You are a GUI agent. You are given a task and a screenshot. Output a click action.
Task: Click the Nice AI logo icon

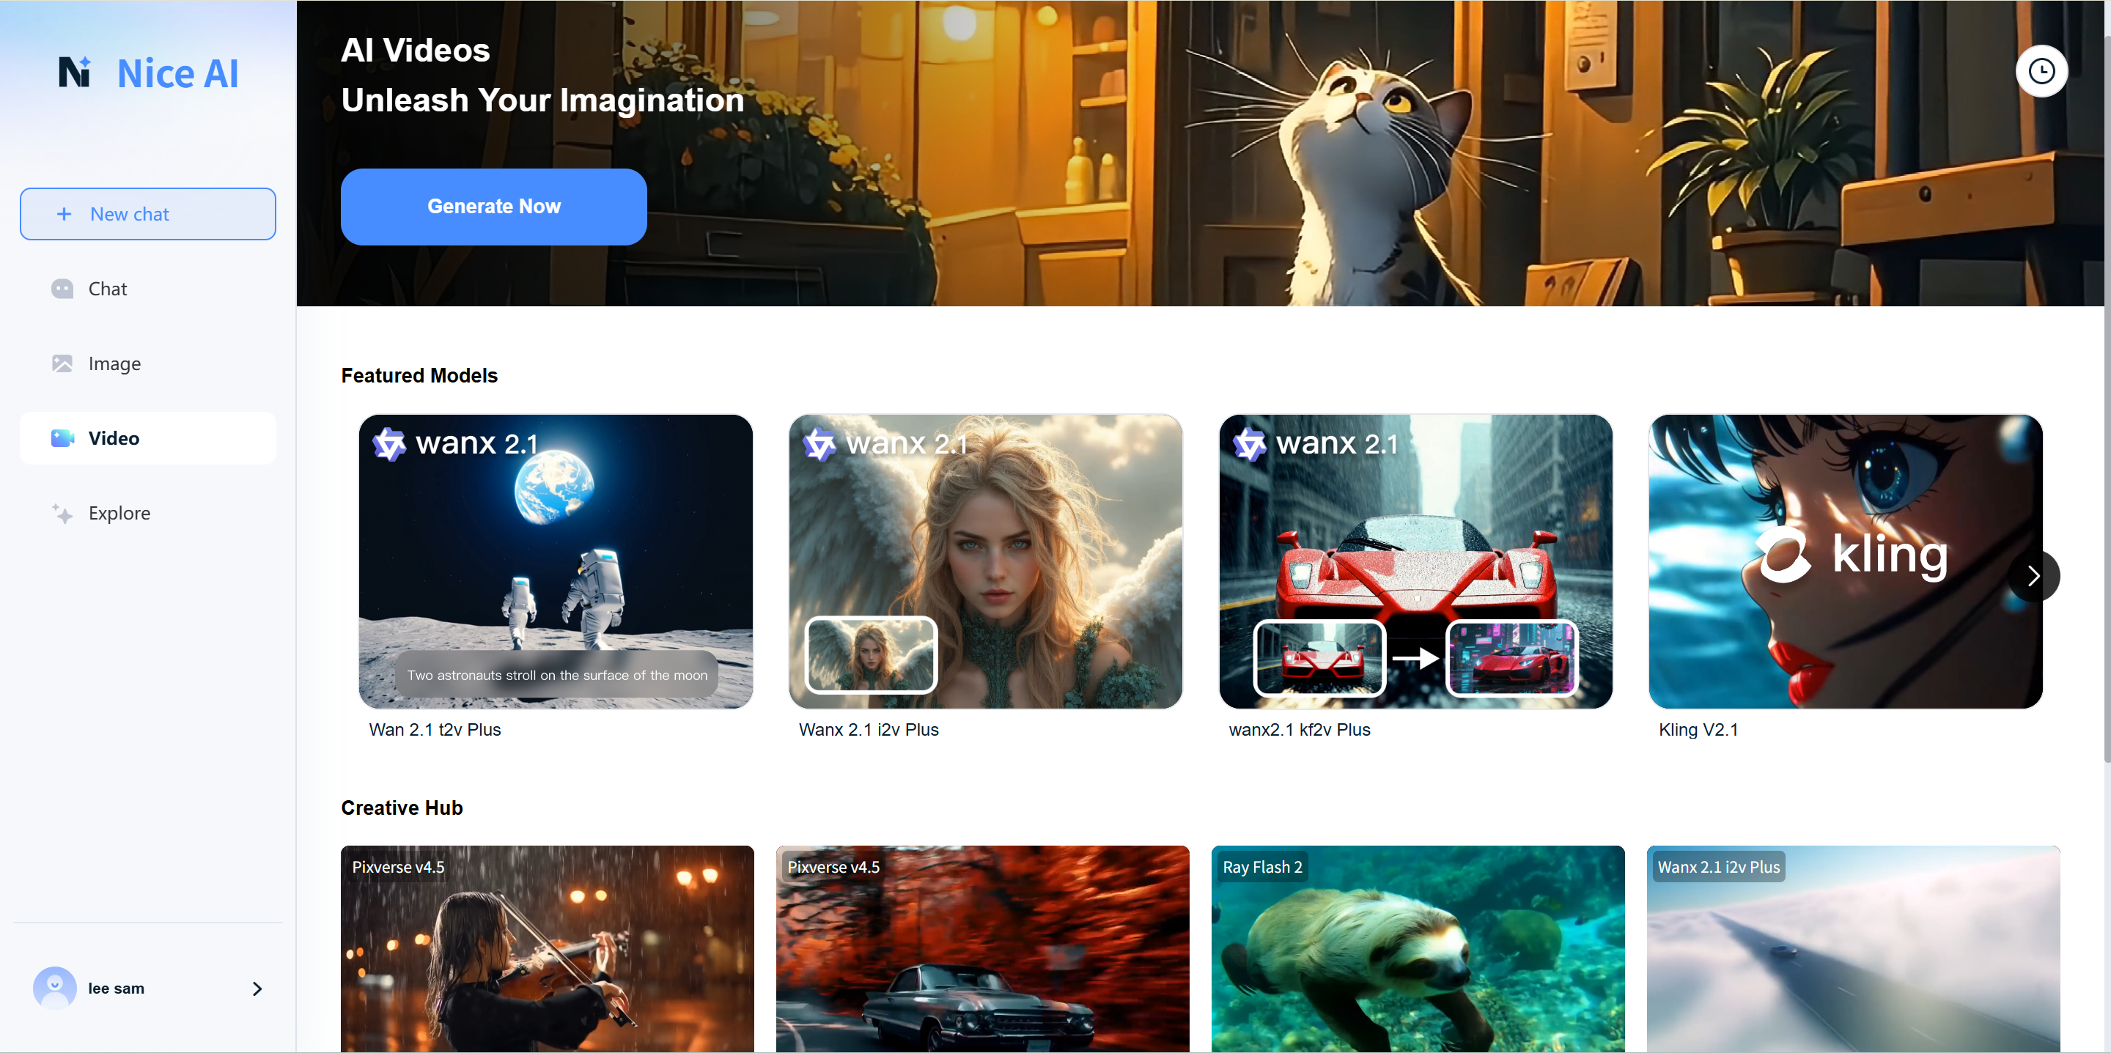click(x=75, y=72)
